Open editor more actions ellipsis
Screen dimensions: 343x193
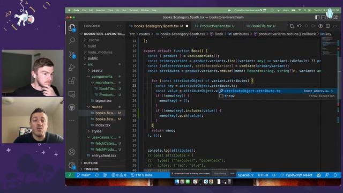(x=335, y=26)
